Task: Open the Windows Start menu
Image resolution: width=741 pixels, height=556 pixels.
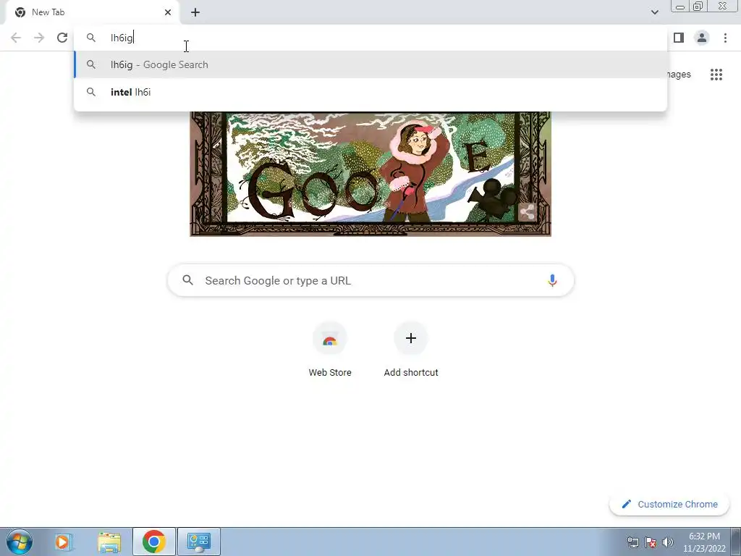Action: point(19,542)
